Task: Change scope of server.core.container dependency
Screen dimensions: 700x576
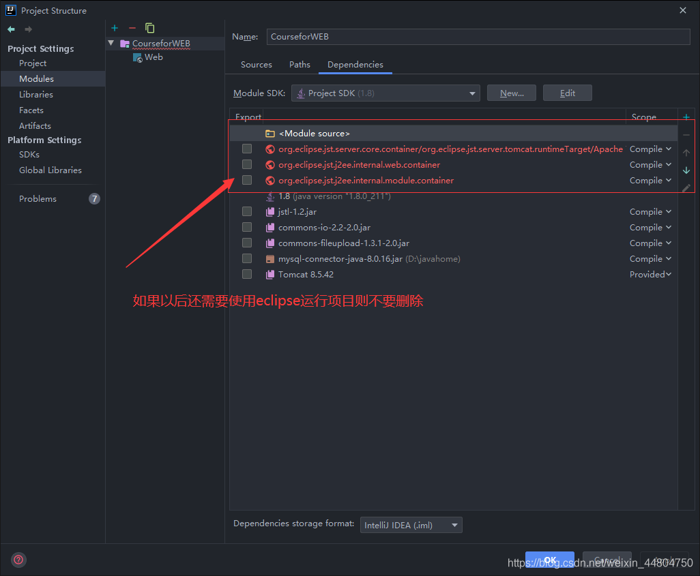Action: tap(650, 149)
